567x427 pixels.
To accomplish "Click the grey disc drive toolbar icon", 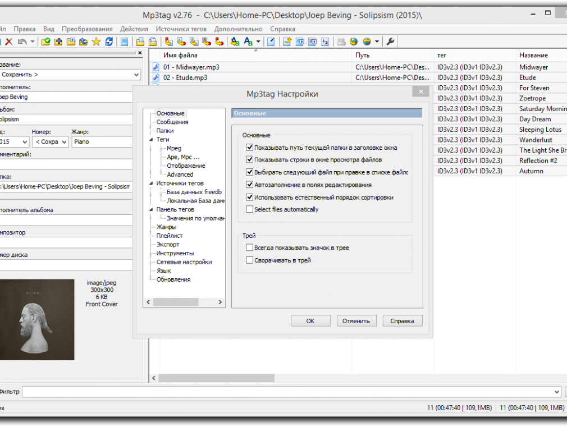I will 341,42.
